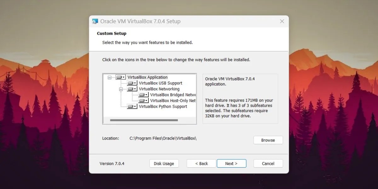The width and height of the screenshot is (378, 189).
Task: Click the VirtualBox icon in the title bar
Action: [95, 21]
